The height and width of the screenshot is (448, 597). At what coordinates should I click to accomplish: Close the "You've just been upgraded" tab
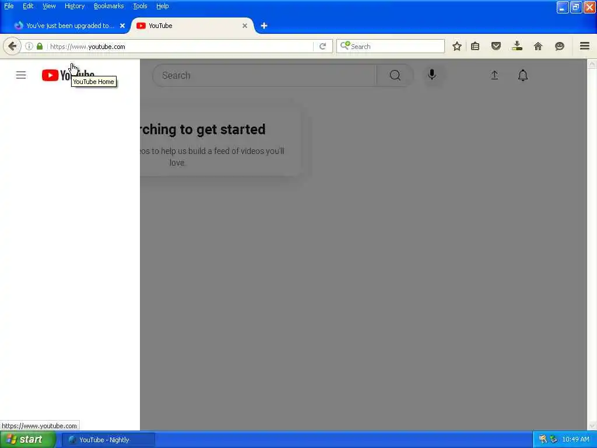(122, 26)
